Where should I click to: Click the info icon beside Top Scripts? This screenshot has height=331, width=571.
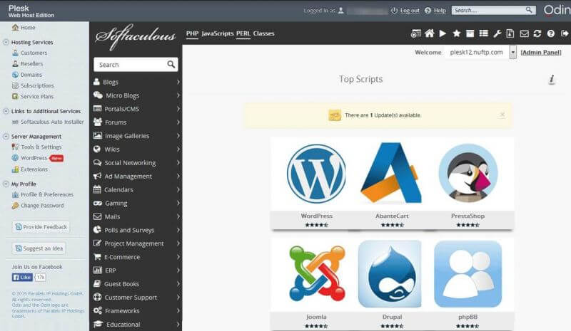tap(551, 80)
